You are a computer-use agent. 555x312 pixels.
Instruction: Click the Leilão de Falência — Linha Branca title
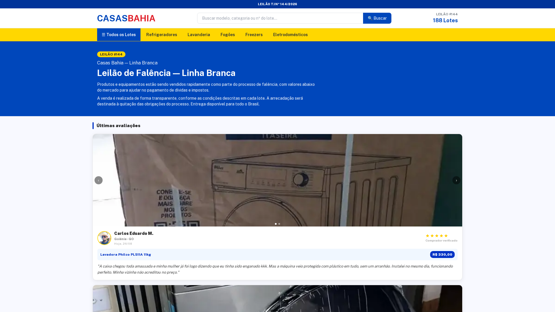click(x=166, y=73)
